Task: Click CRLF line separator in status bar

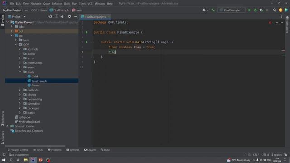Action: point(256,155)
